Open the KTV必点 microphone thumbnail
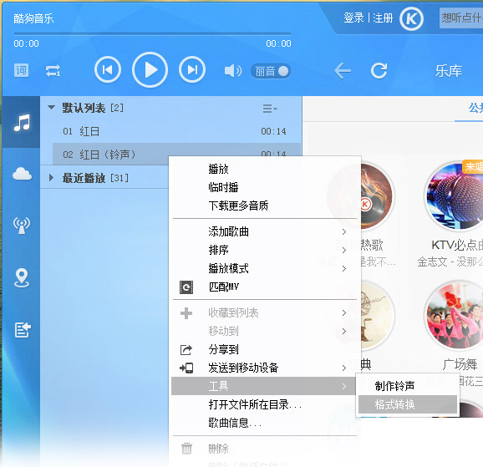 455,196
